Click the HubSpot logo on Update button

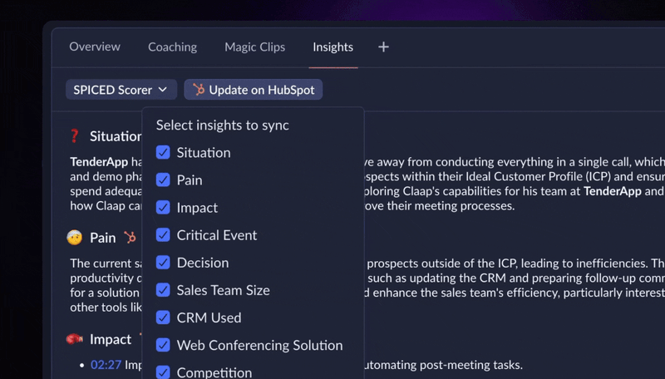(199, 90)
